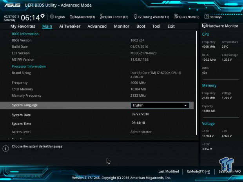243x182 pixels.
Task: Click the English language button in top bar
Action: (57, 17)
